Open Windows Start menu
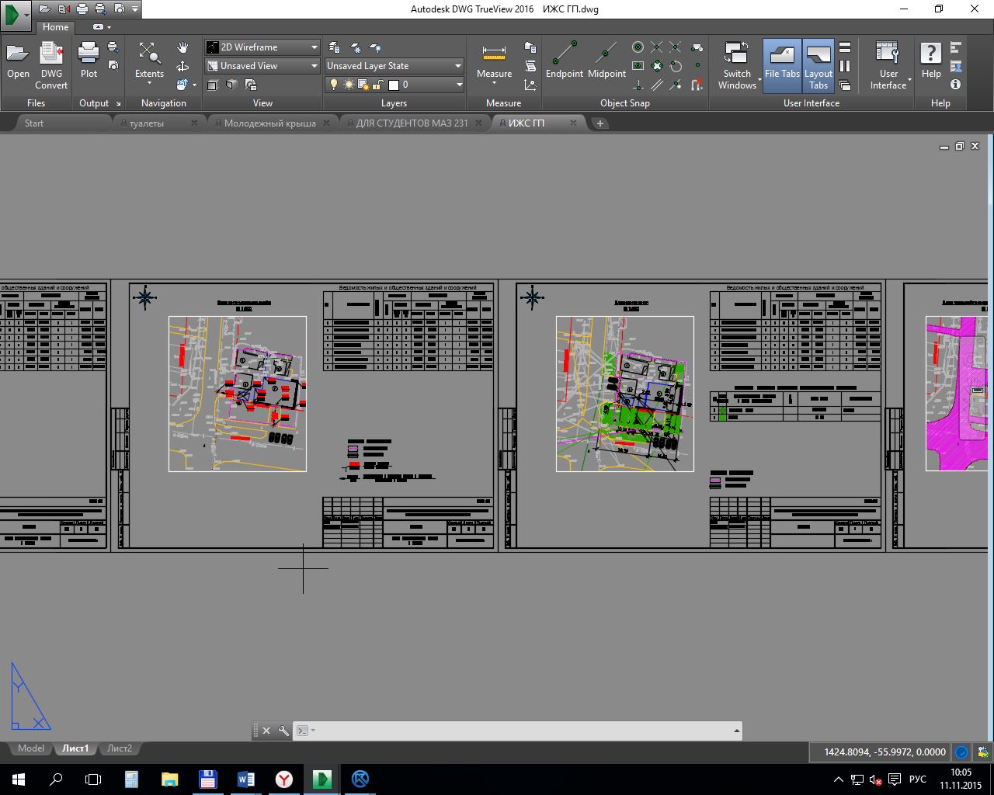Screen dimensions: 994x795 (x=18, y=779)
